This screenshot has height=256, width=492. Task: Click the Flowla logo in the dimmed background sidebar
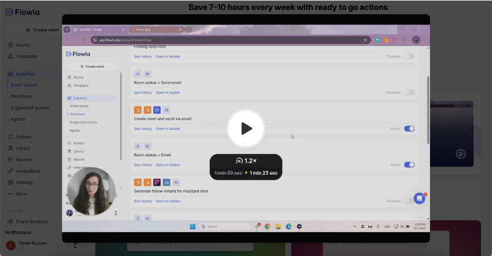click(x=23, y=12)
